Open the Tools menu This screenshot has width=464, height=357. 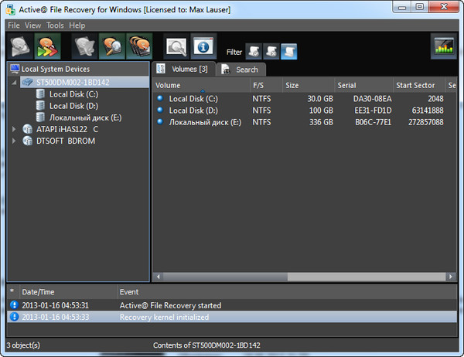(55, 25)
